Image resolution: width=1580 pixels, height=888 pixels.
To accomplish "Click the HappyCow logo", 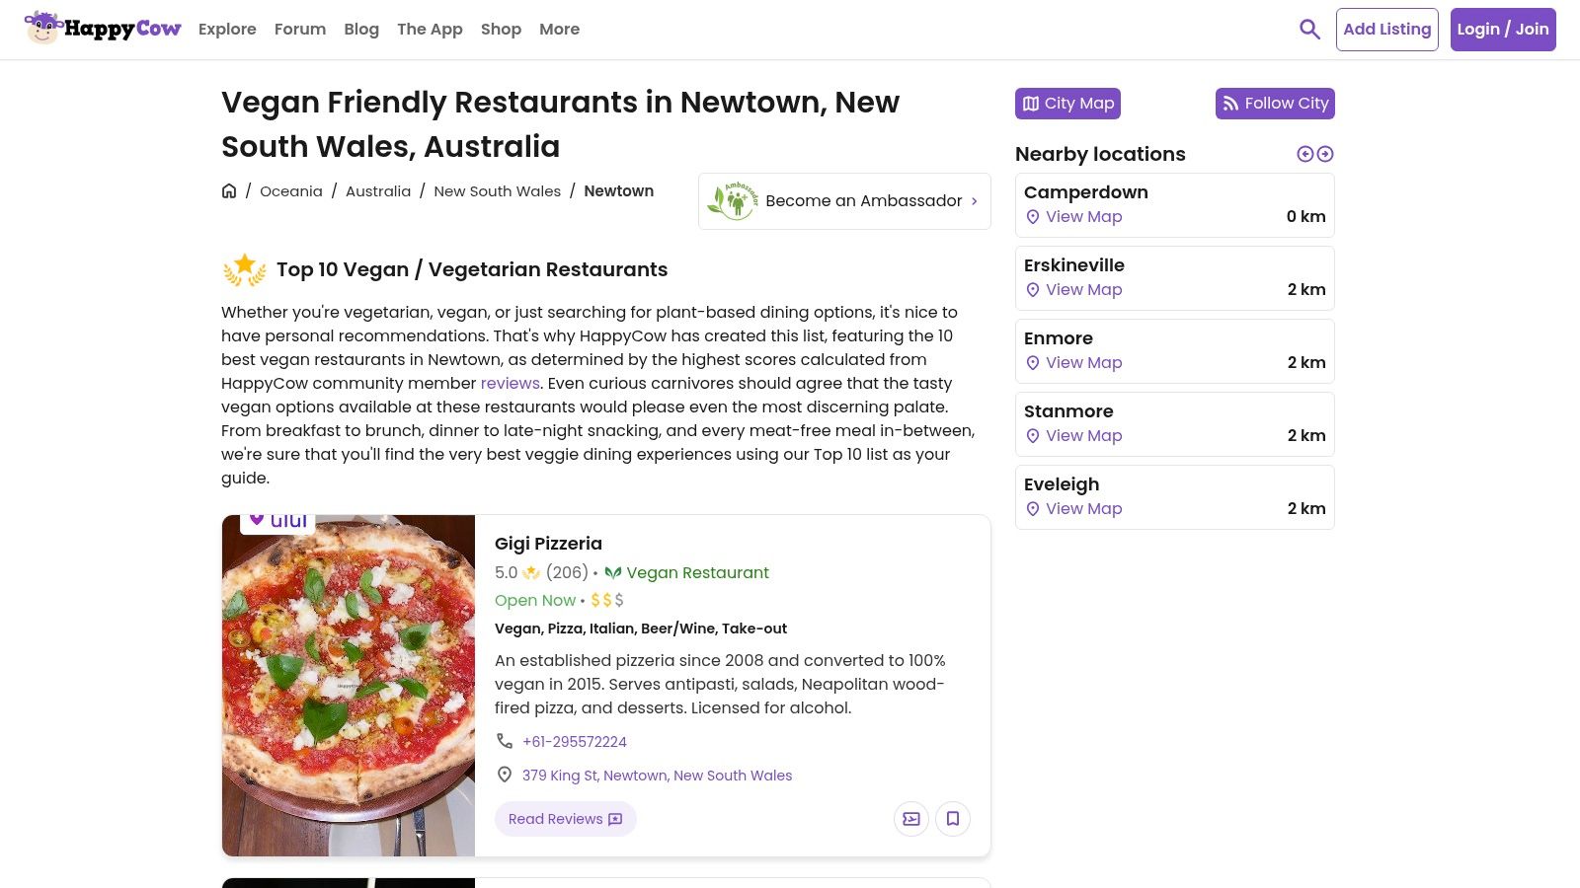I will pyautogui.click(x=103, y=29).
